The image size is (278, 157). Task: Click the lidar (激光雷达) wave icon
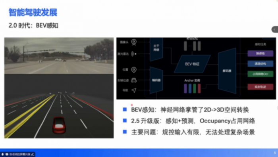(x=134, y=54)
